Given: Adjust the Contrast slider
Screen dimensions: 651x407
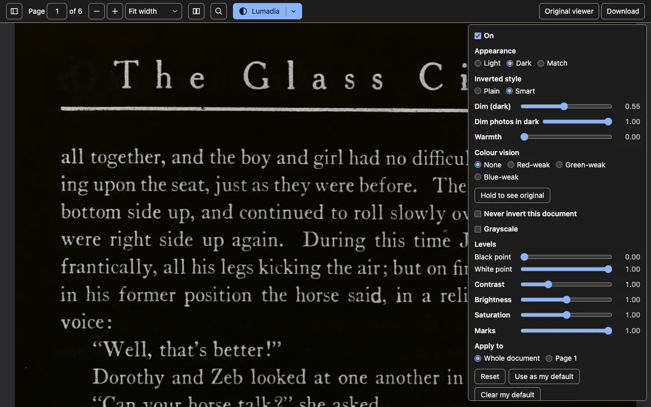Looking at the screenshot, I should click(x=566, y=284).
